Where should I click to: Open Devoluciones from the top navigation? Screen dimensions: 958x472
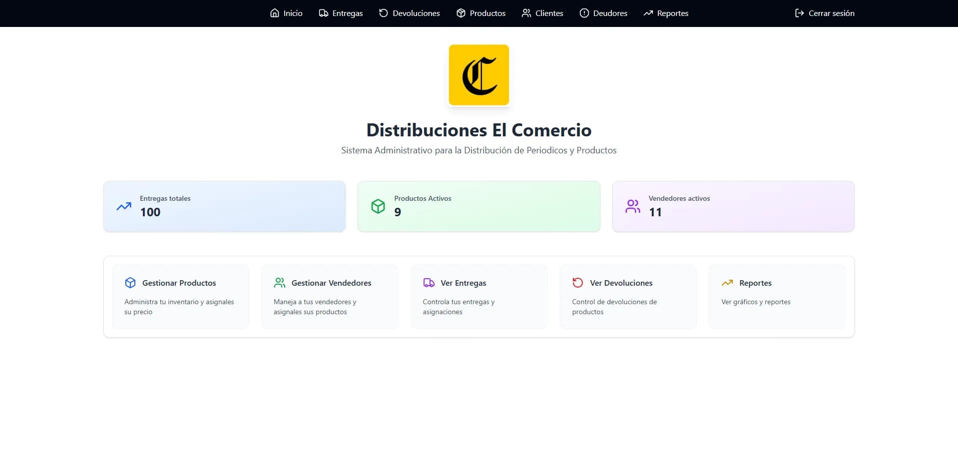point(410,13)
